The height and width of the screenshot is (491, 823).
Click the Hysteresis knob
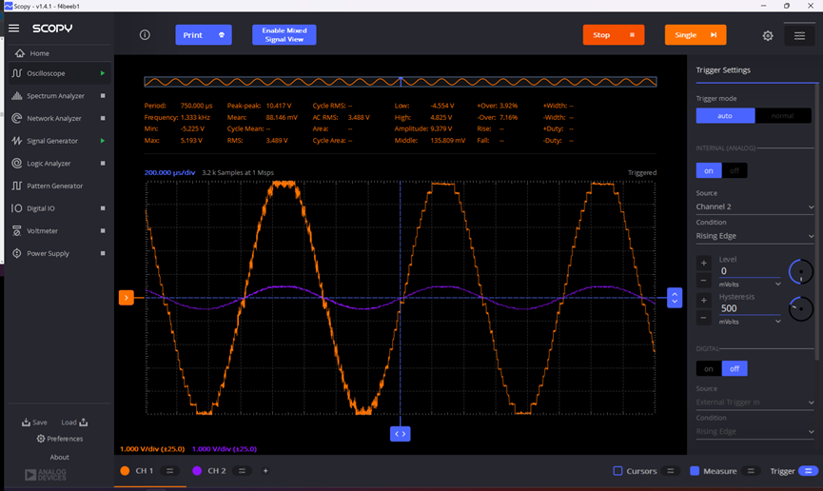coord(800,309)
